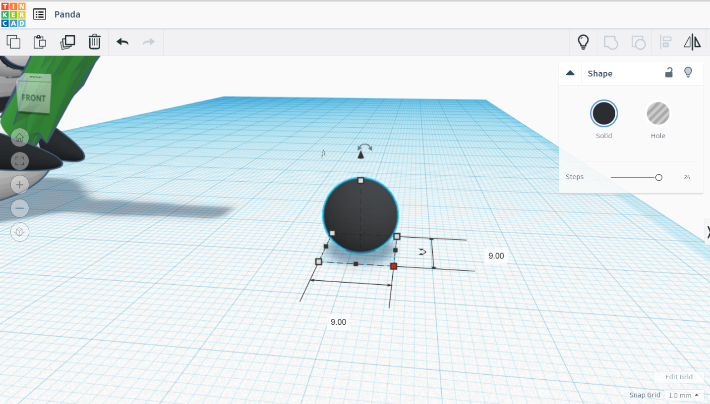Image resolution: width=710 pixels, height=404 pixels.
Task: Redo the undone action
Action: pos(149,42)
